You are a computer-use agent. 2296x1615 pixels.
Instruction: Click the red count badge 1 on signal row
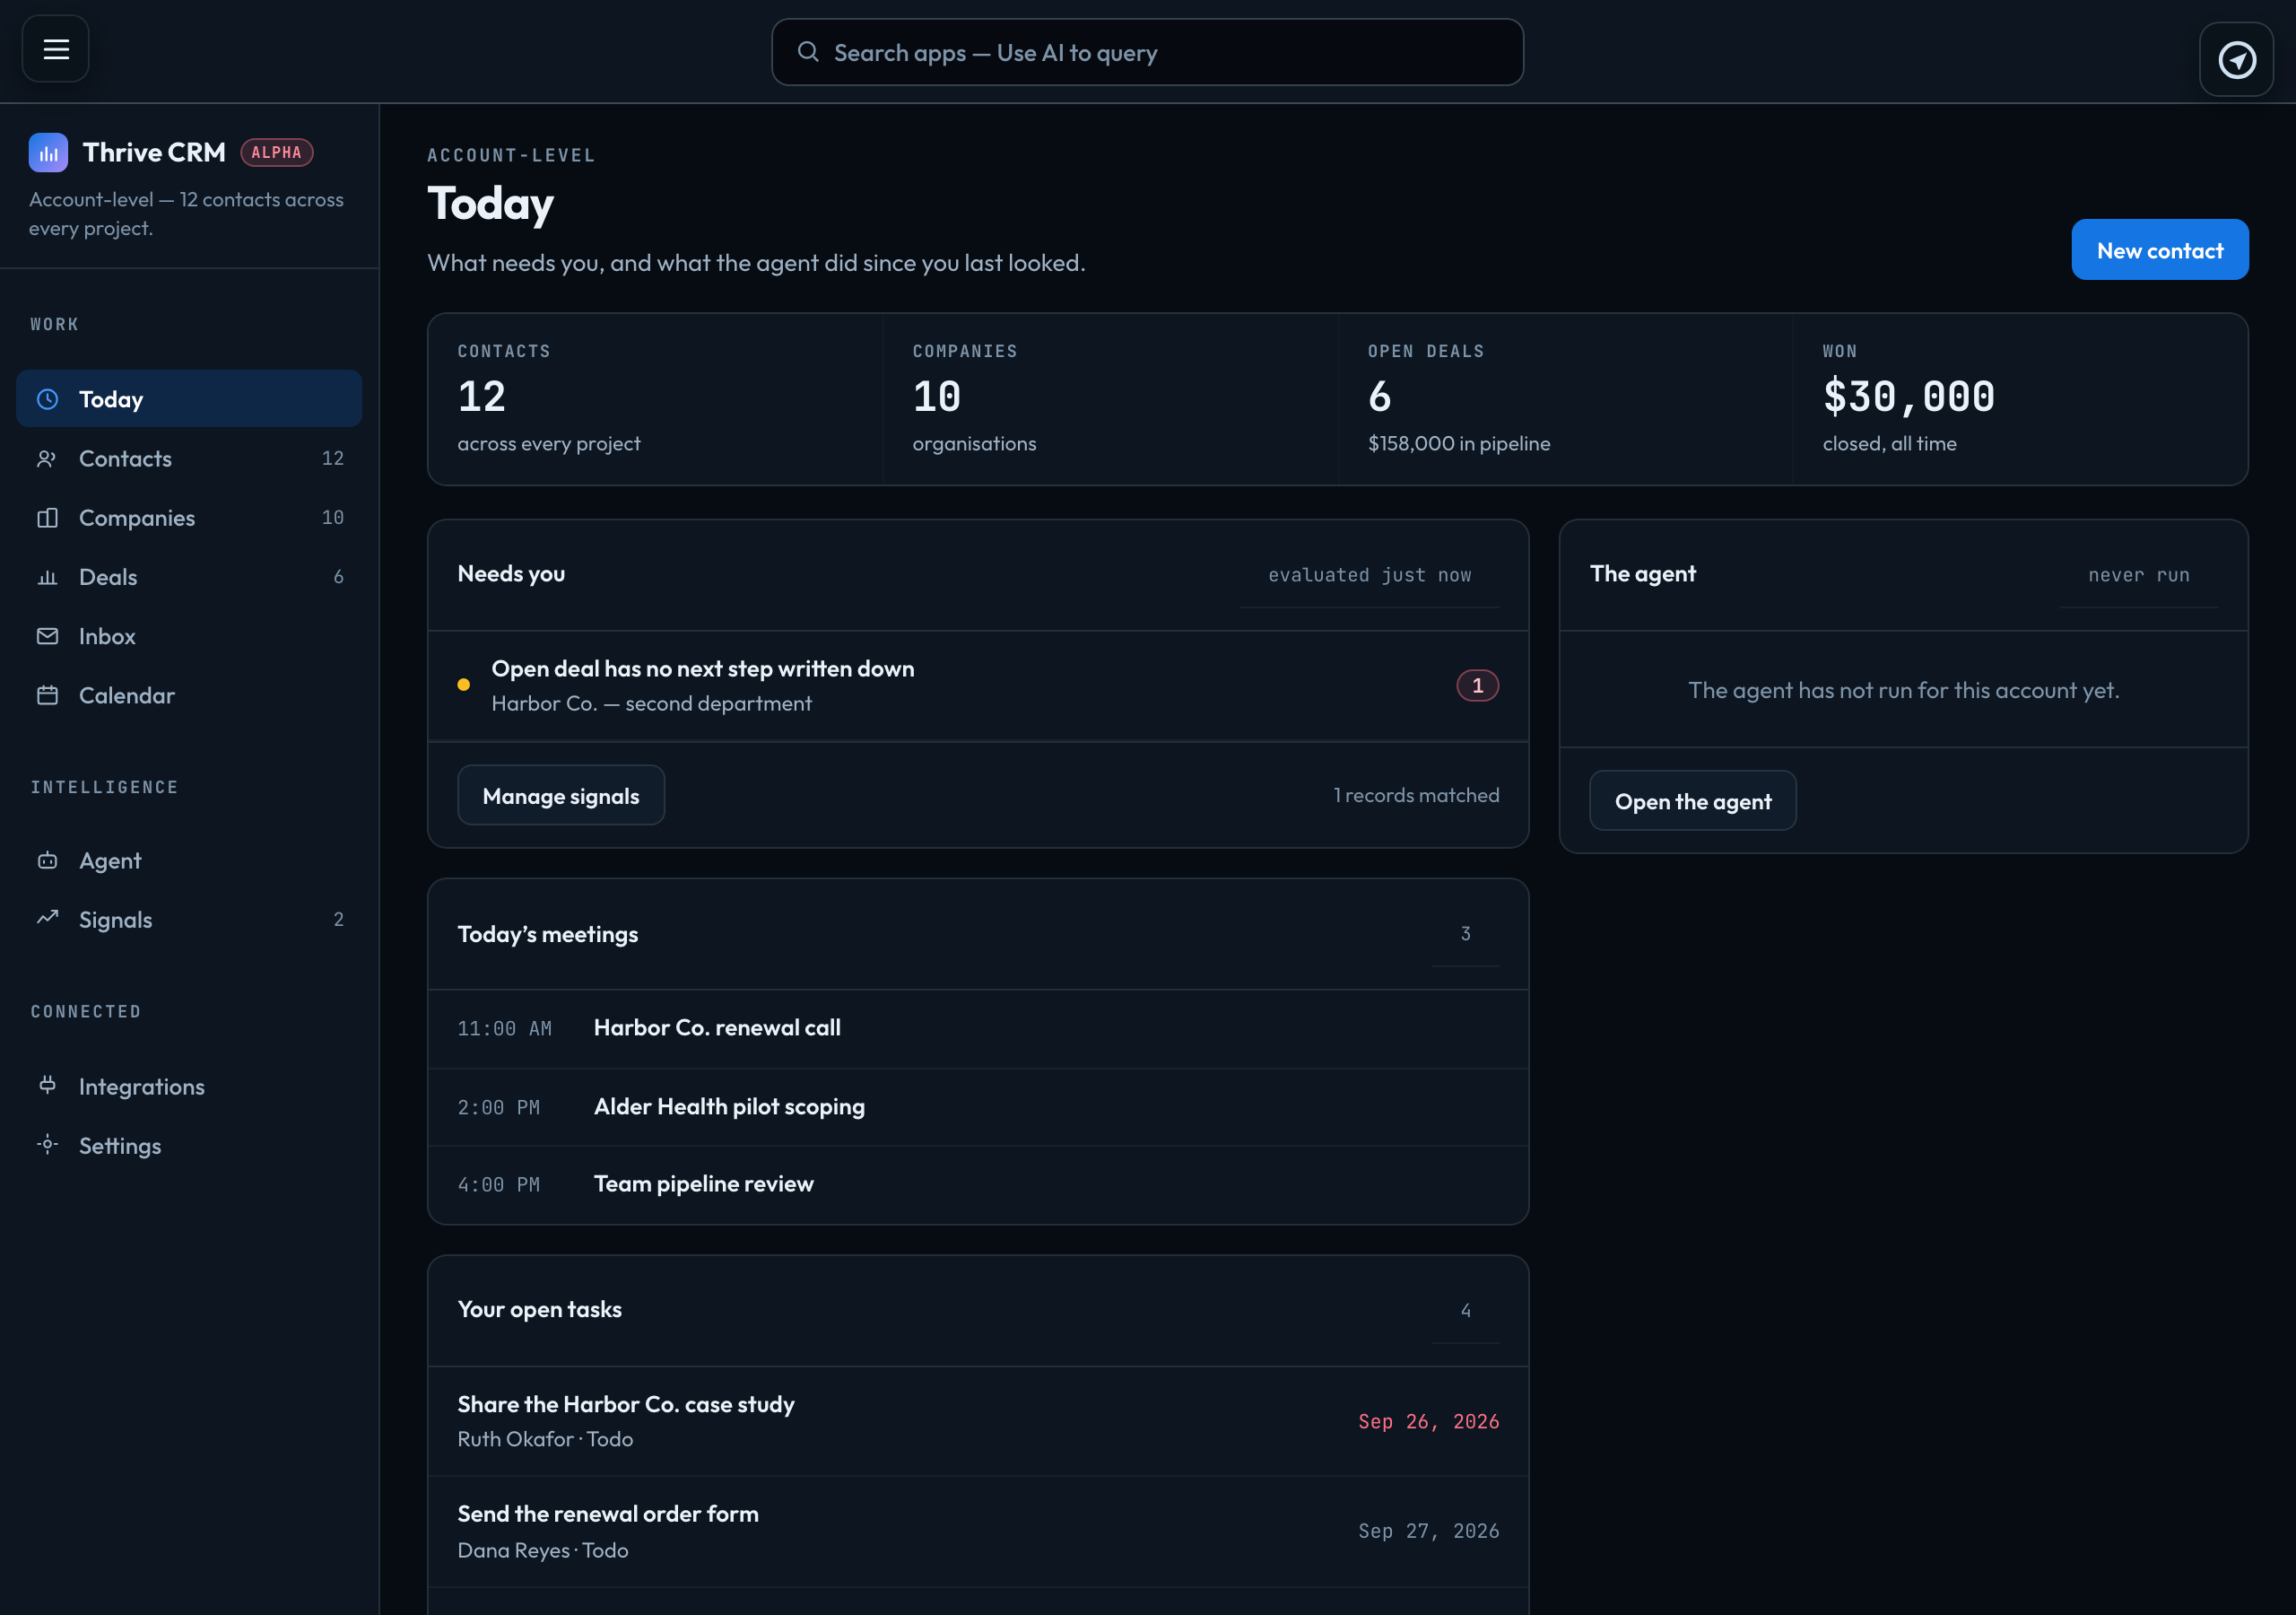[x=1477, y=686]
